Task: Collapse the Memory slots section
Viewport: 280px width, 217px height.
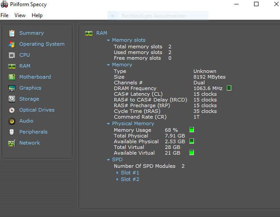Action: point(108,40)
